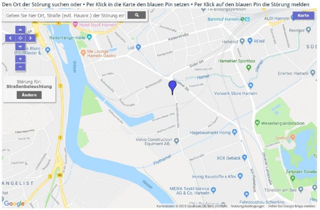Recenter map using the center pan icon

20,38
